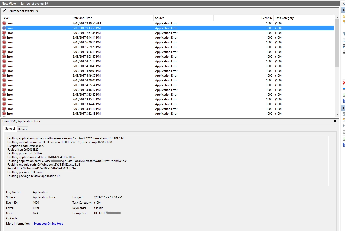345x231 pixels.
Task: Select the General tab
Action: 10,129
